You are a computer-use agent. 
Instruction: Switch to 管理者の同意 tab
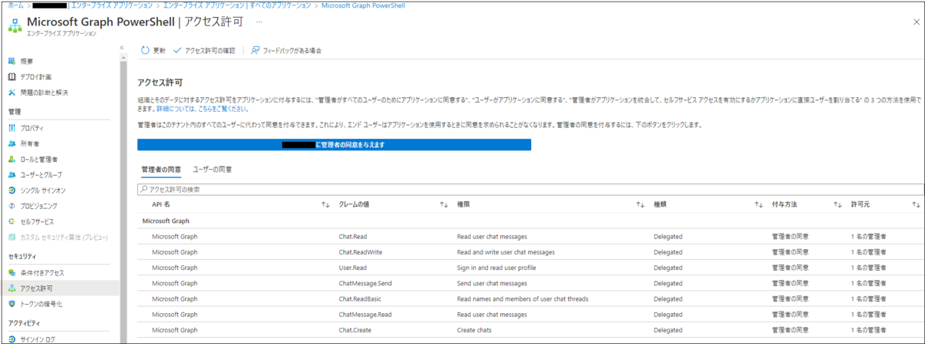point(161,169)
